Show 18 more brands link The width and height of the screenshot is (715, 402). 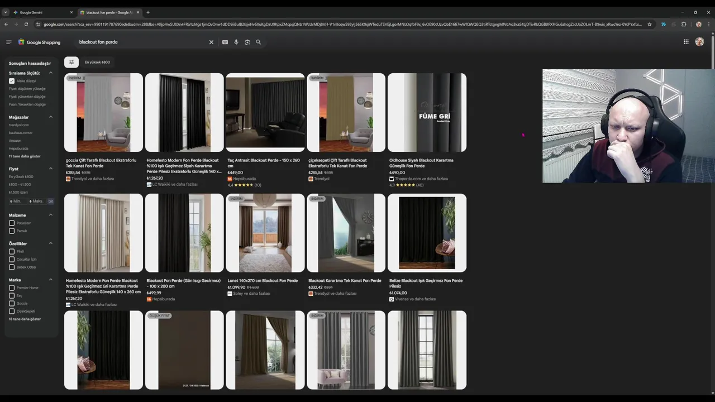25,319
